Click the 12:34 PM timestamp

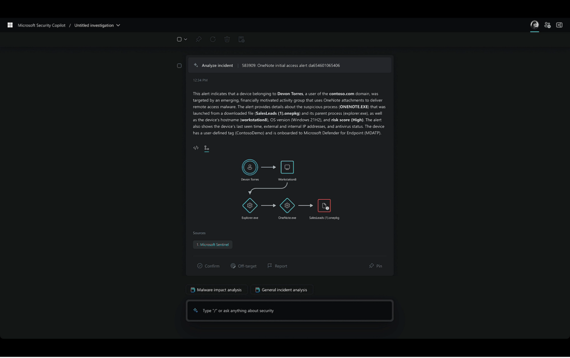point(200,80)
